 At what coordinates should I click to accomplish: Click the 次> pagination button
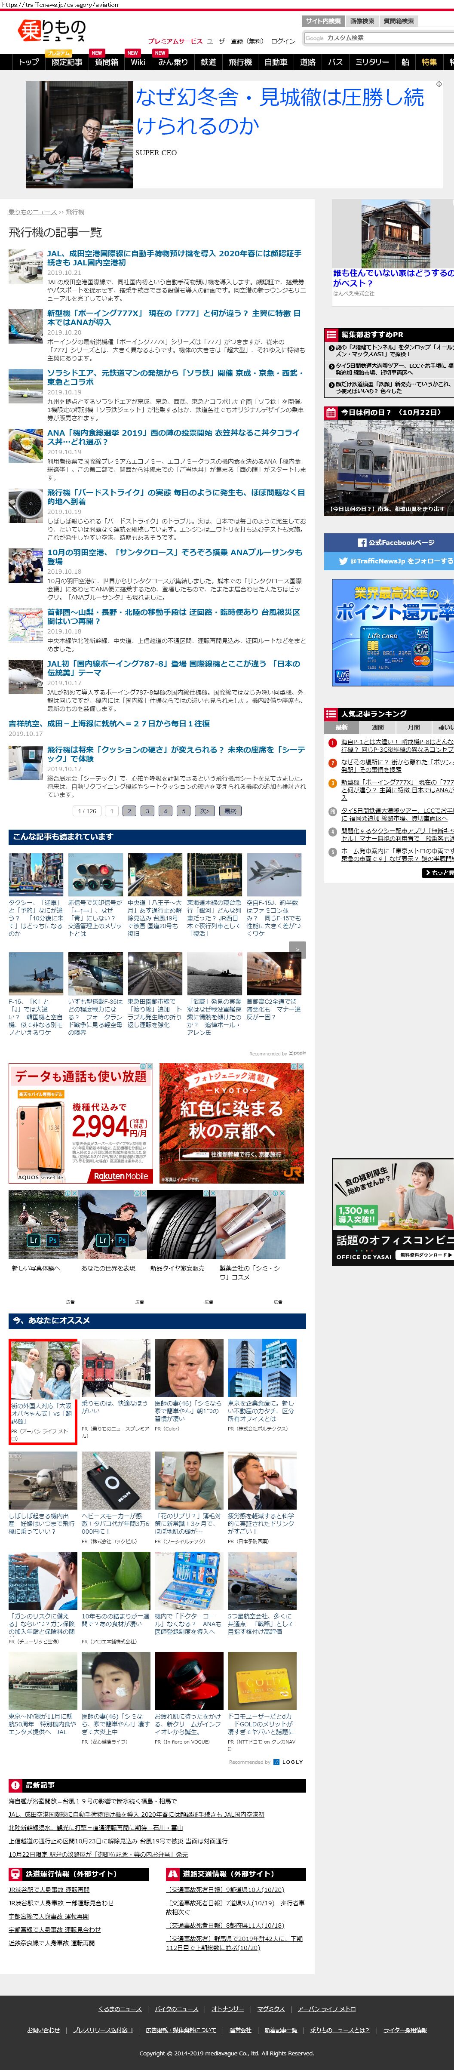coord(204,811)
